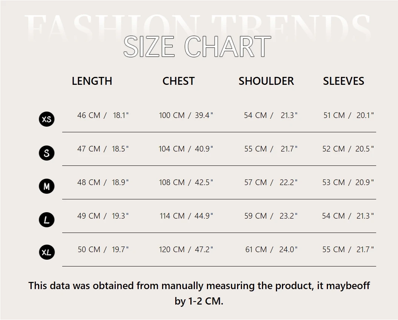Click the S size badge icon
Viewport: 398px width, 320px height.
(47, 153)
